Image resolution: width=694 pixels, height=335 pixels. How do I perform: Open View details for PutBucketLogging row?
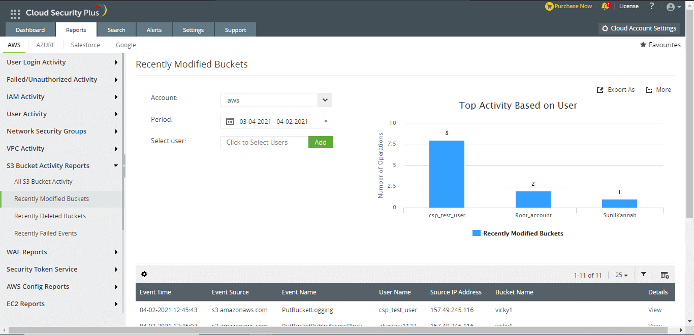[x=655, y=310]
